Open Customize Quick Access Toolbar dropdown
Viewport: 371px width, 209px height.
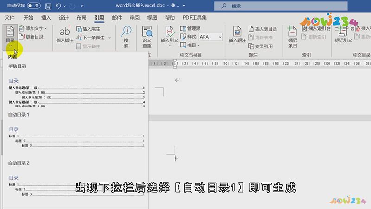pos(82,6)
